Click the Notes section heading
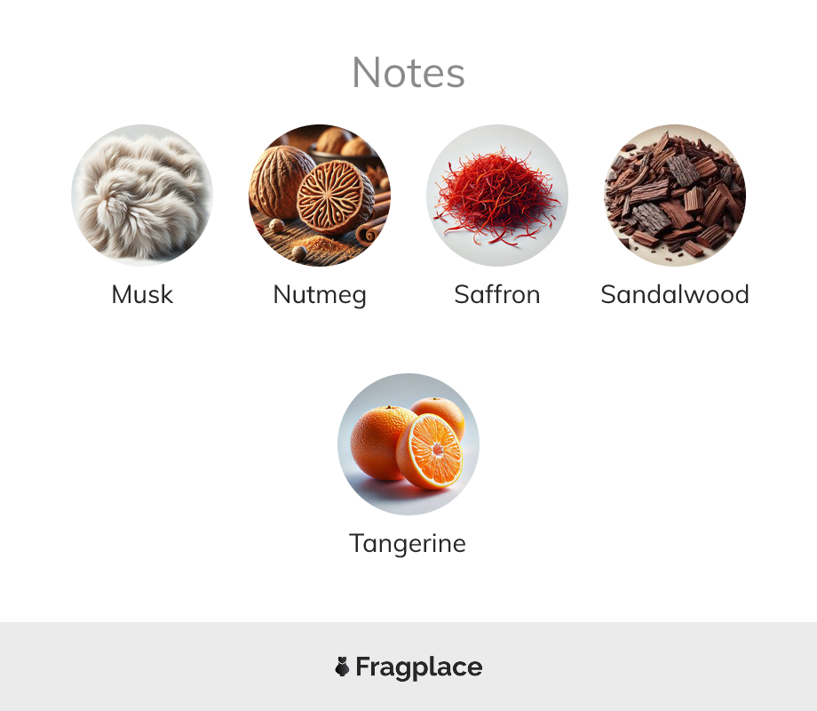The width and height of the screenshot is (817, 711). (408, 73)
